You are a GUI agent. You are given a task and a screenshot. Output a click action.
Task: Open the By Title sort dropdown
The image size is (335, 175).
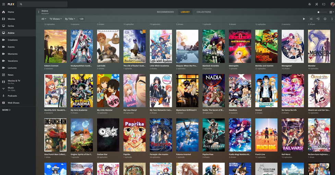pos(70,19)
